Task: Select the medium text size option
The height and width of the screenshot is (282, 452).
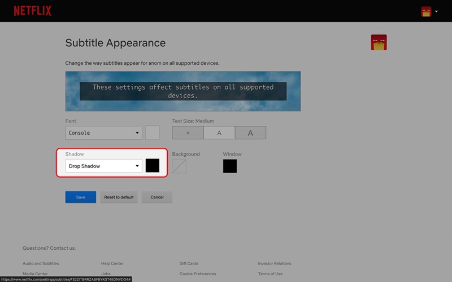Action: click(219, 133)
